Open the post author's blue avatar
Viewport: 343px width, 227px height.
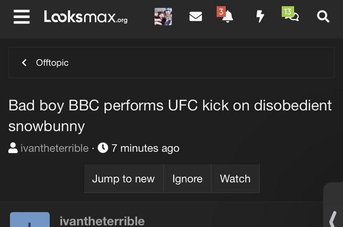pyautogui.click(x=30, y=220)
